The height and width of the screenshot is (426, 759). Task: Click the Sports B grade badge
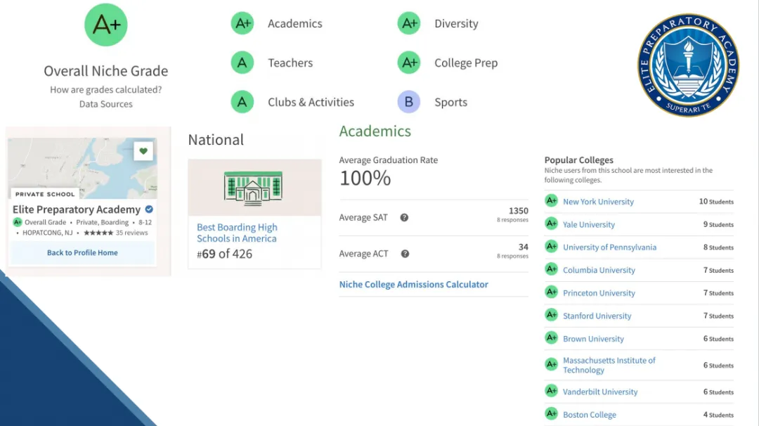409,102
